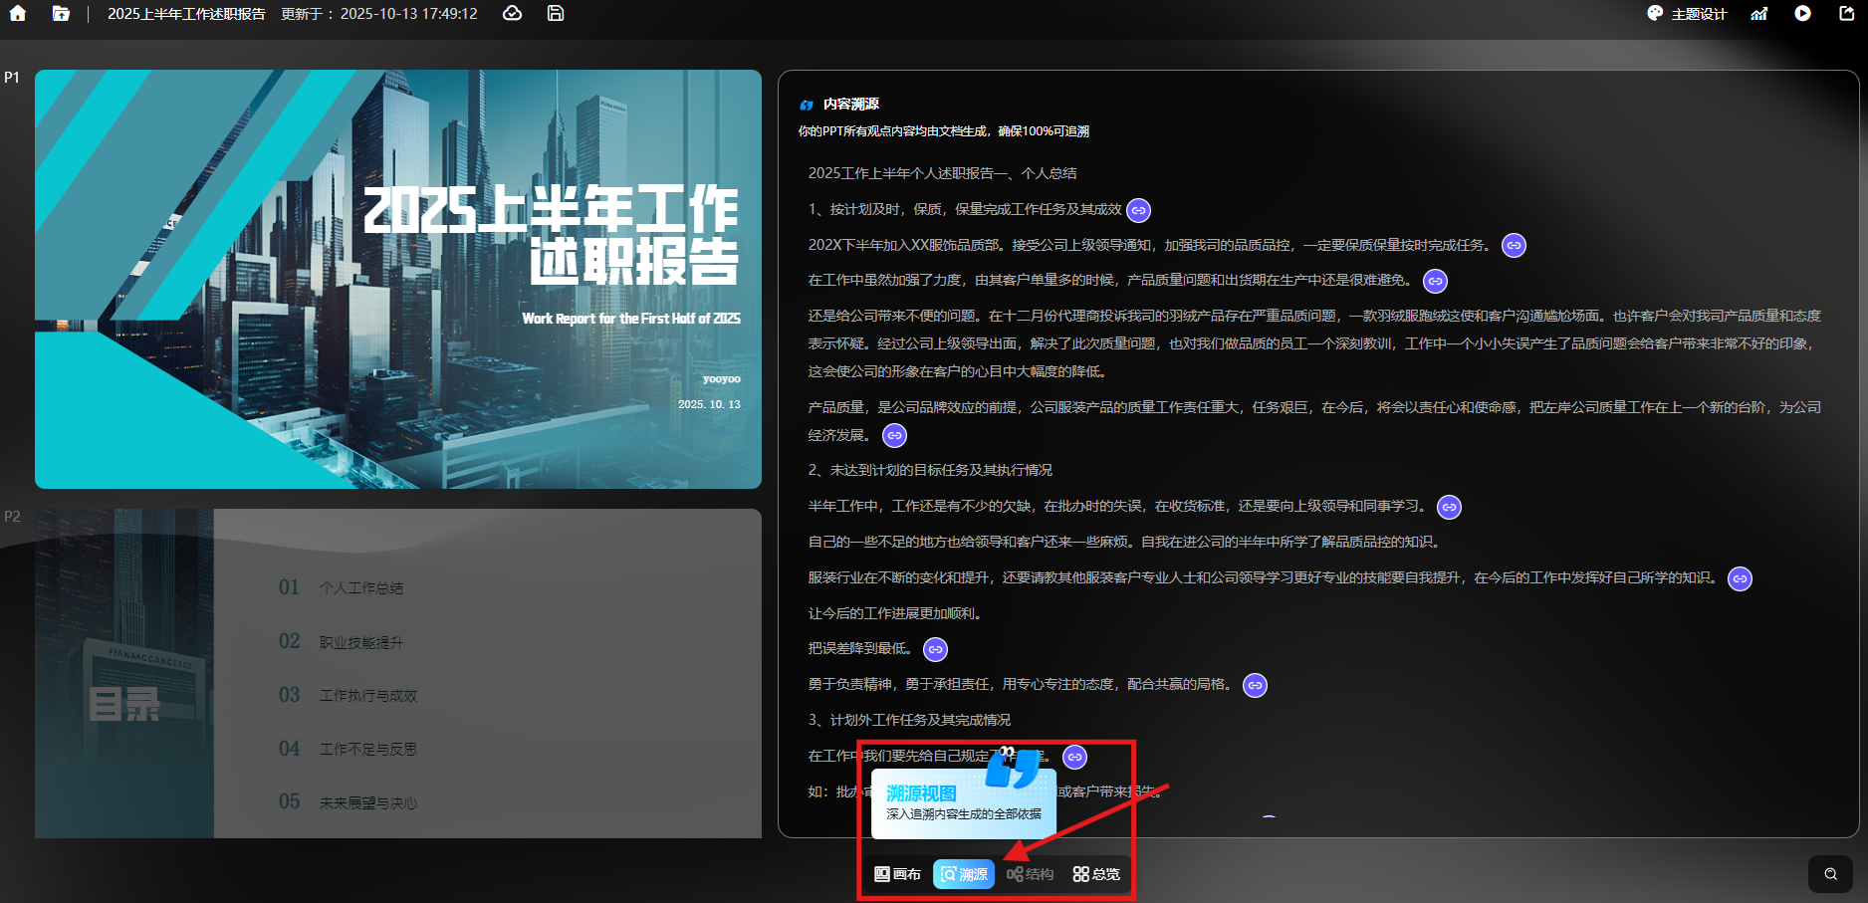Select the P2 目录 slide thumbnail
The width and height of the screenshot is (1868, 903).
click(397, 673)
